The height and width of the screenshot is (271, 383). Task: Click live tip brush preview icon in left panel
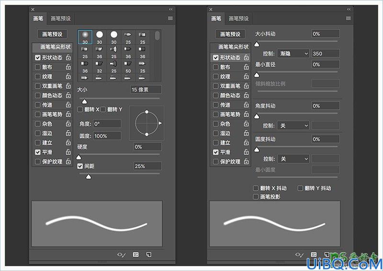tap(122, 255)
